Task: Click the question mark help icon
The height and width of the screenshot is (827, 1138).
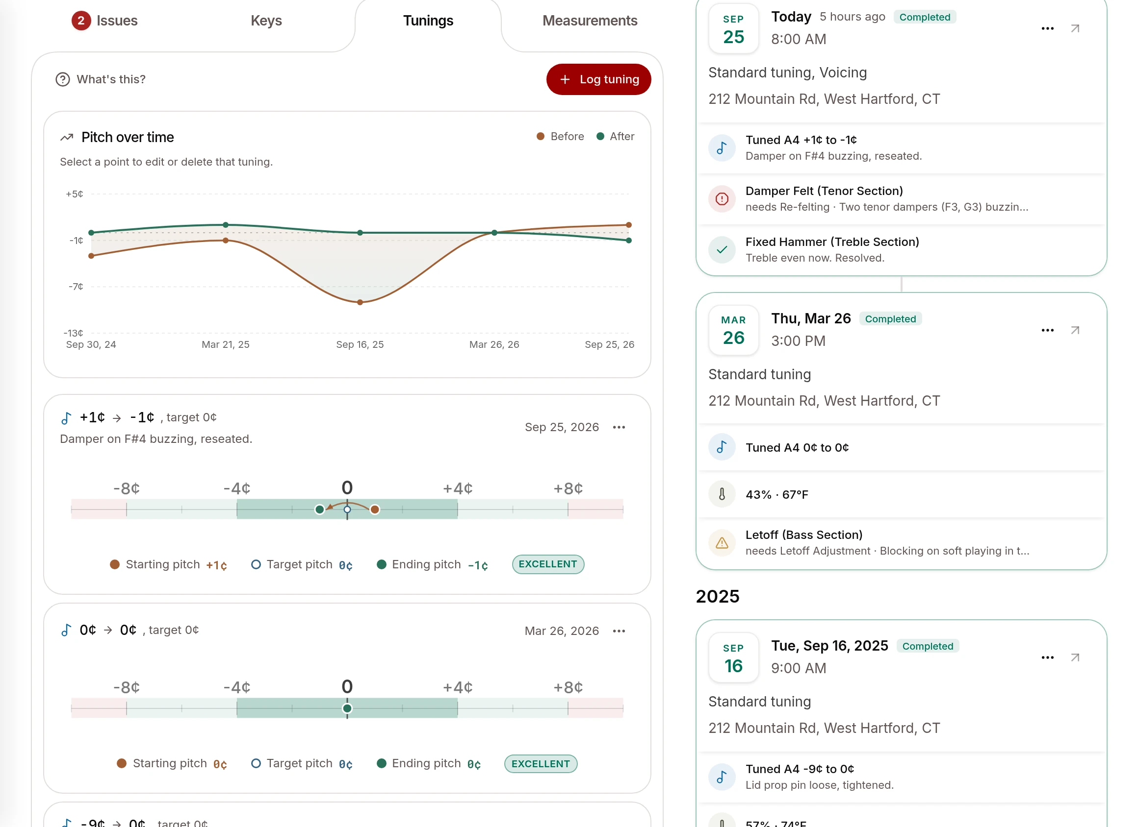Action: [x=63, y=79]
